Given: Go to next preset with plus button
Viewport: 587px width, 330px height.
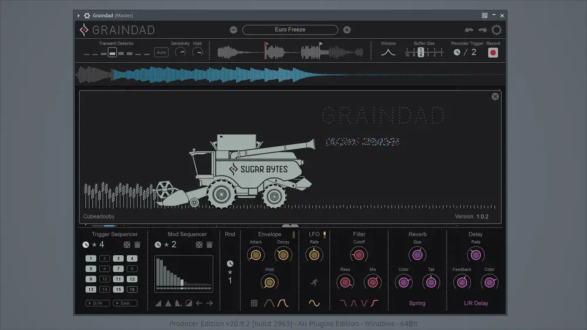Looking at the screenshot, I should click(x=347, y=29).
